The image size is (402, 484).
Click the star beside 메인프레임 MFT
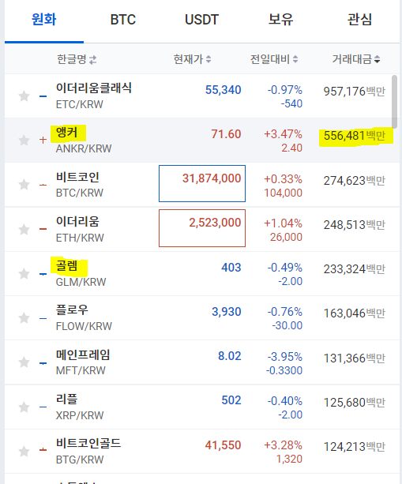[24, 362]
